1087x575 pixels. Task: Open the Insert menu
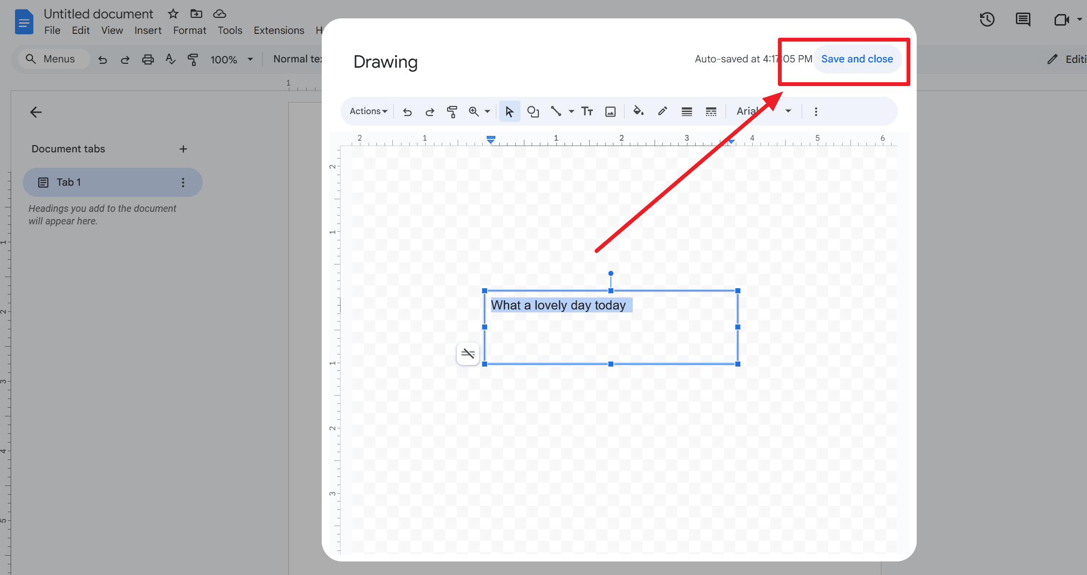coord(148,30)
